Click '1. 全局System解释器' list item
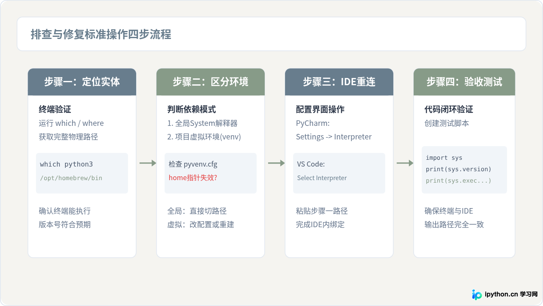The width and height of the screenshot is (543, 306). 202,123
